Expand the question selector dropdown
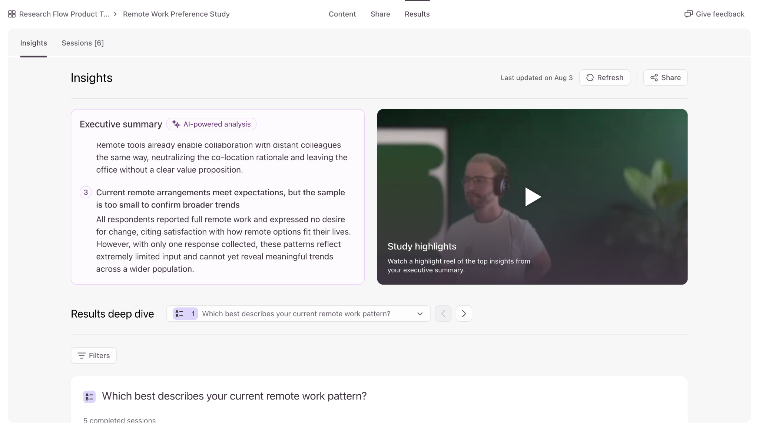The height and width of the screenshot is (431, 759). (x=298, y=314)
